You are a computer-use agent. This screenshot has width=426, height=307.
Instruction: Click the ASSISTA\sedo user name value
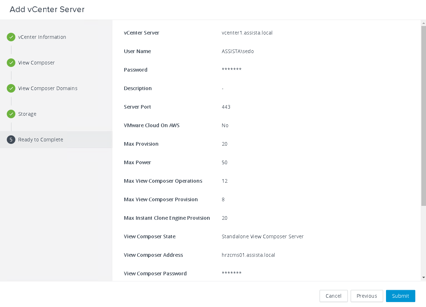[x=238, y=51]
